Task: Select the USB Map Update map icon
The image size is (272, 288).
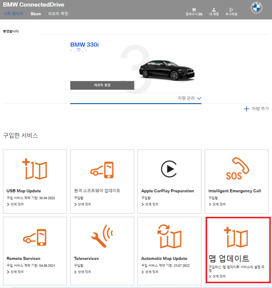Action: pos(34,168)
